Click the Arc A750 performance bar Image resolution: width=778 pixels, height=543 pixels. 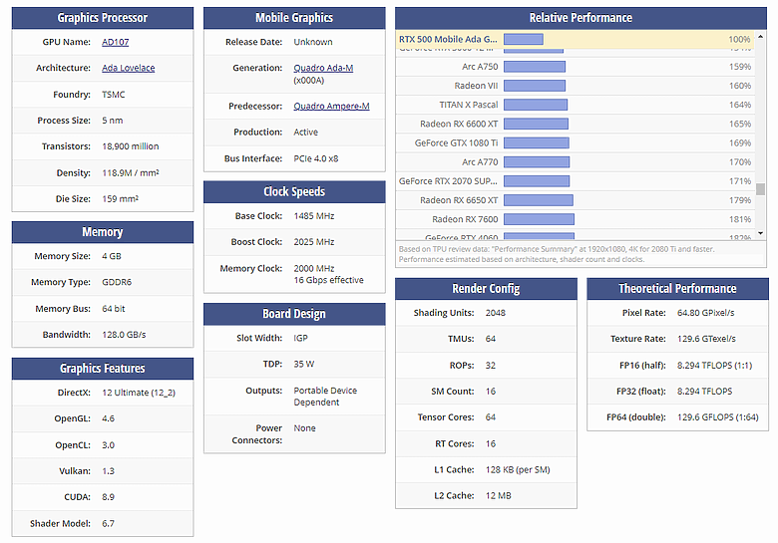pyautogui.click(x=535, y=67)
